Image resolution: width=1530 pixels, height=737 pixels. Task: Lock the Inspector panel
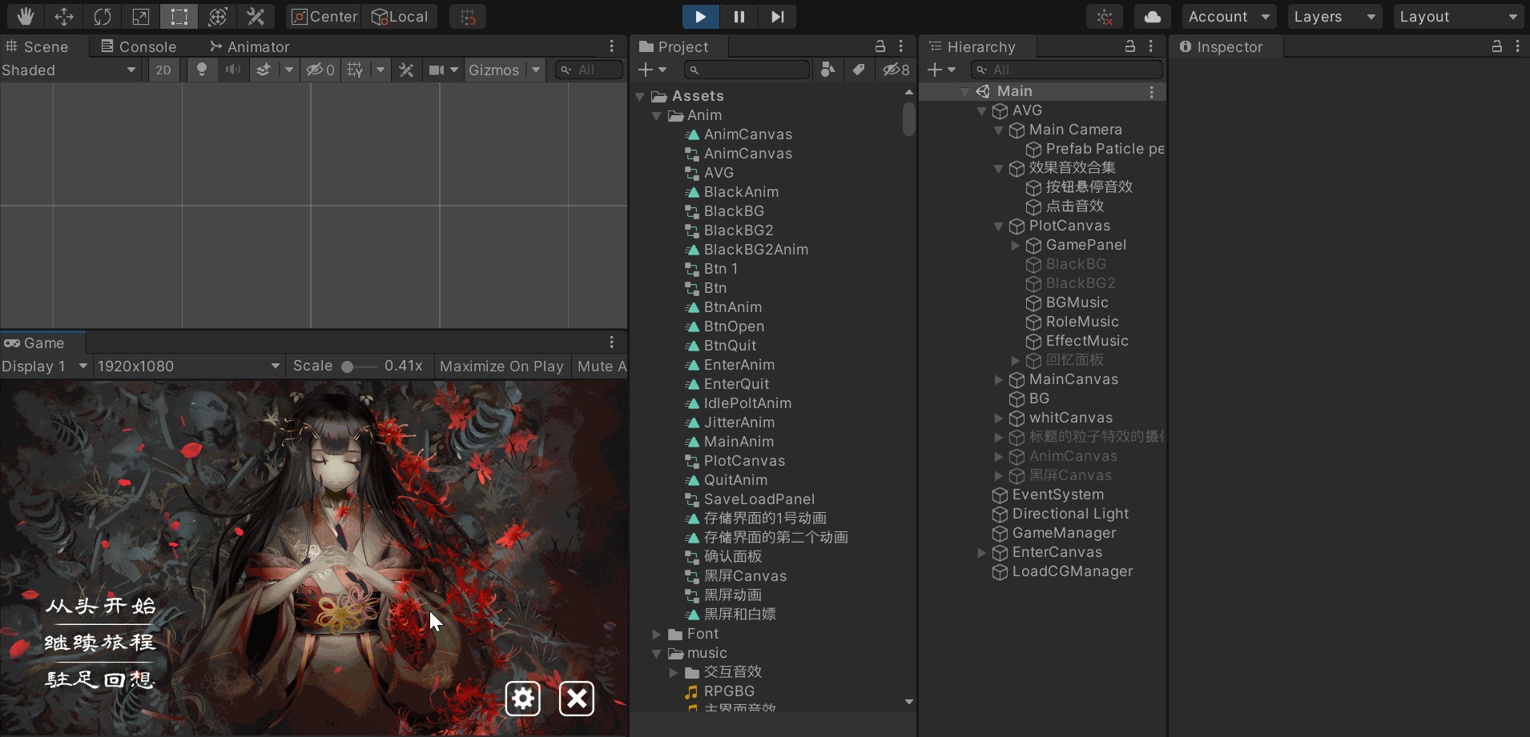click(1496, 46)
